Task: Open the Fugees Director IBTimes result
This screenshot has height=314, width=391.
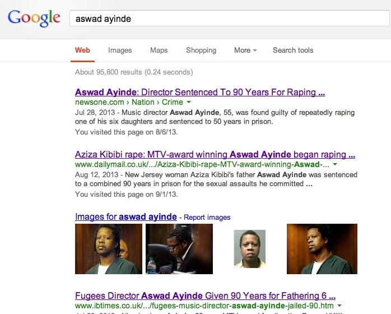Action: (205, 296)
